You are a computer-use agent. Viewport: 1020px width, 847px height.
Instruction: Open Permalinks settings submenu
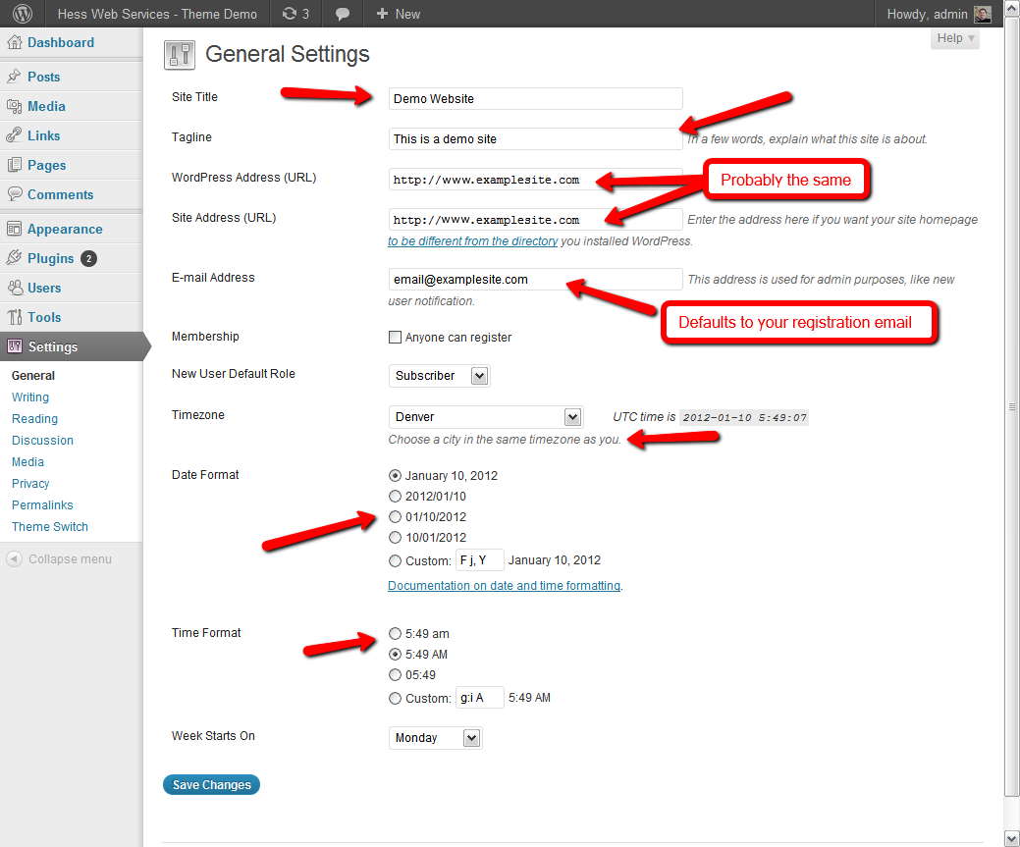tap(43, 504)
